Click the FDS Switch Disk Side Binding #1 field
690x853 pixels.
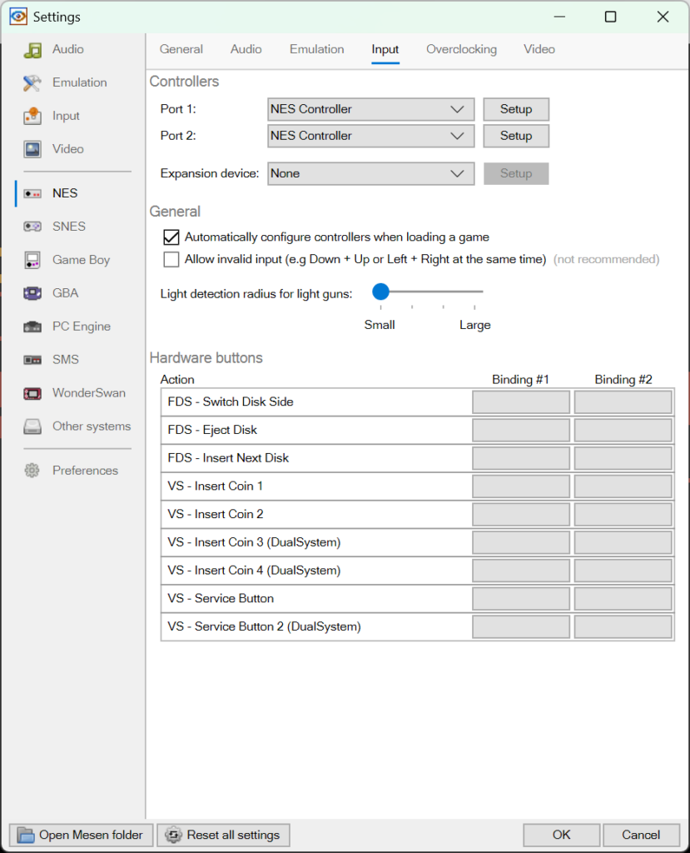coord(520,402)
